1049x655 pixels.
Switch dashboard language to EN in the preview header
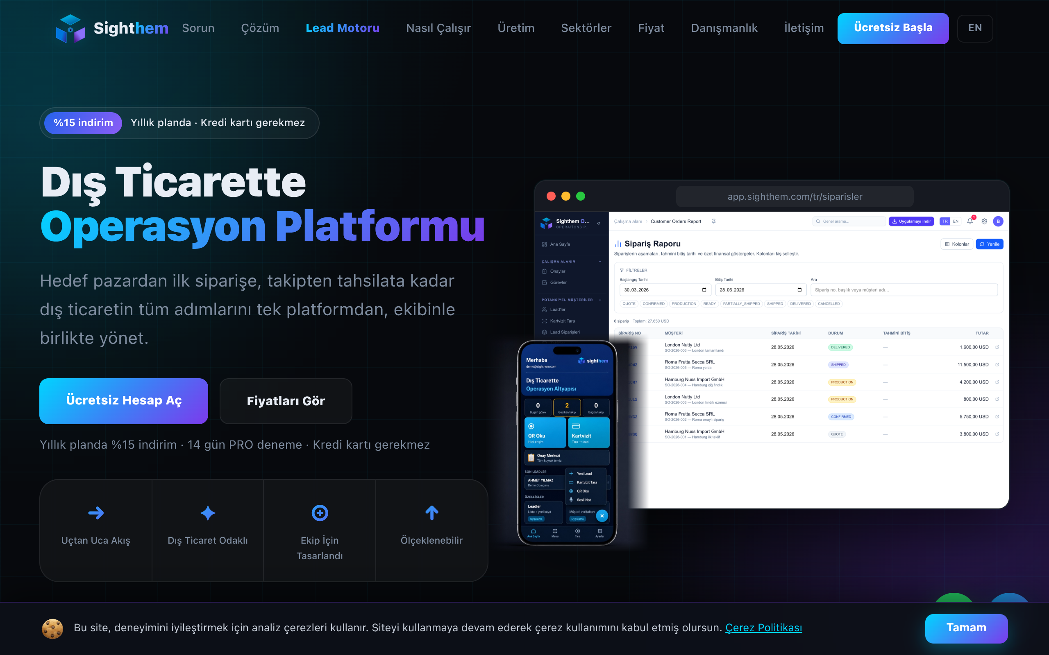956,221
